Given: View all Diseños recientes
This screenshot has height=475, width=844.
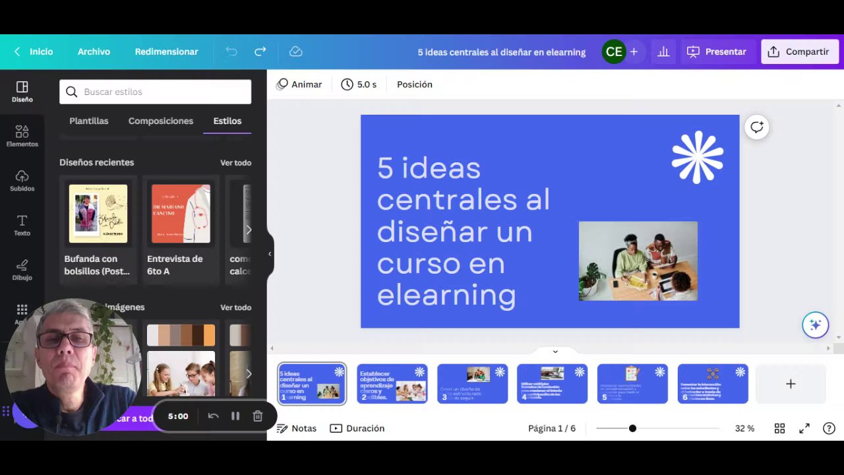Looking at the screenshot, I should pyautogui.click(x=235, y=162).
